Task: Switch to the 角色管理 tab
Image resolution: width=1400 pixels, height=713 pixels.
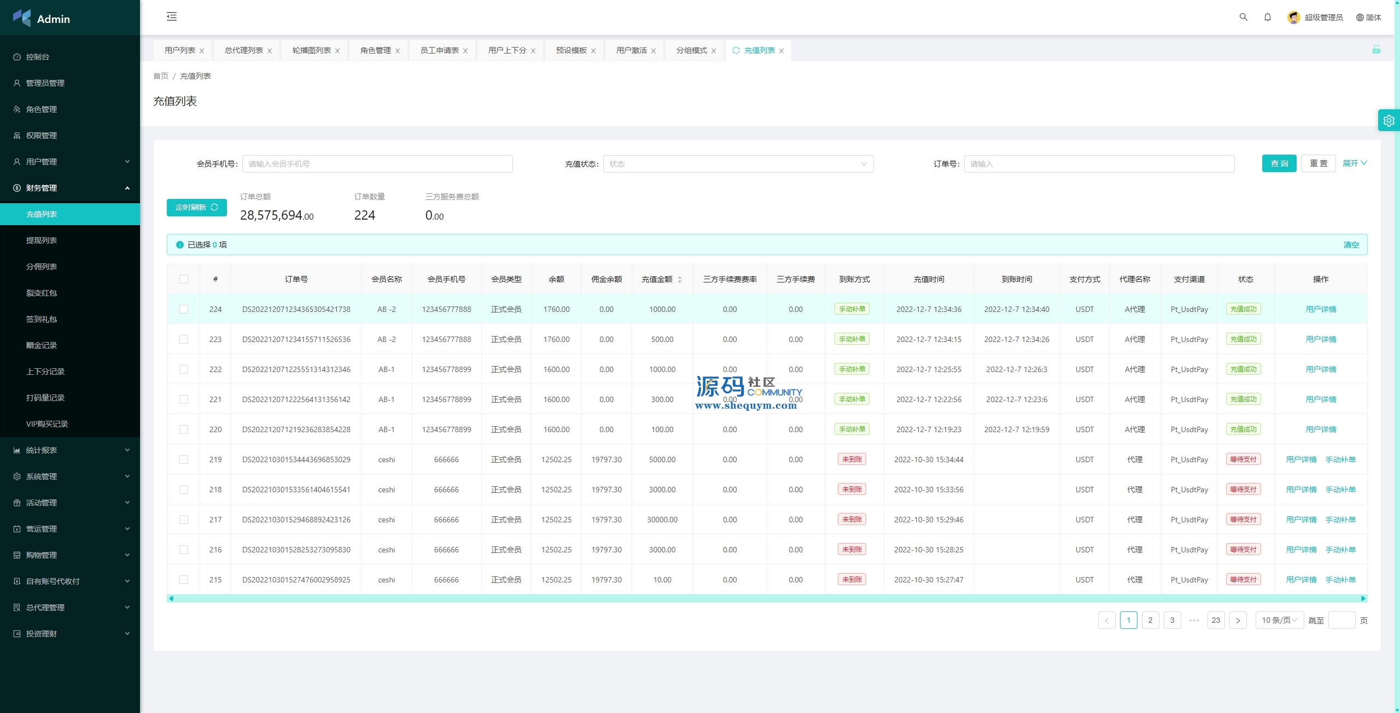Action: (375, 50)
